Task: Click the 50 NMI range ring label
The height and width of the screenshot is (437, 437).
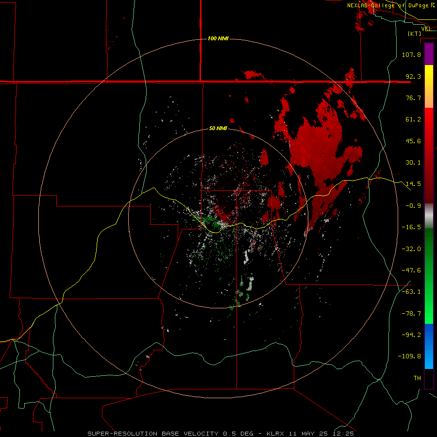Action: [218, 128]
